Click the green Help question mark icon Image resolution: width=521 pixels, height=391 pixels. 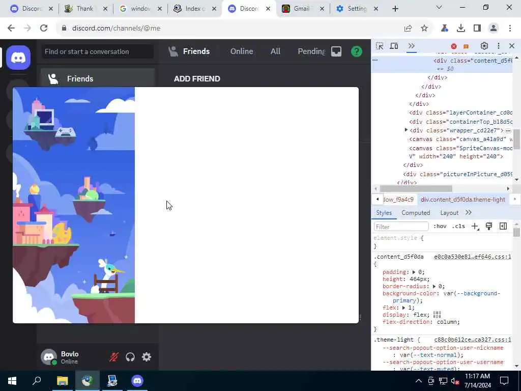point(357,51)
